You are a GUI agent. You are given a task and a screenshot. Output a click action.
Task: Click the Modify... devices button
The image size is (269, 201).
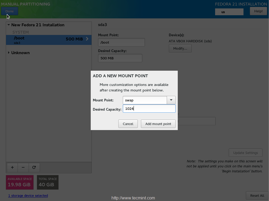pos(180,49)
